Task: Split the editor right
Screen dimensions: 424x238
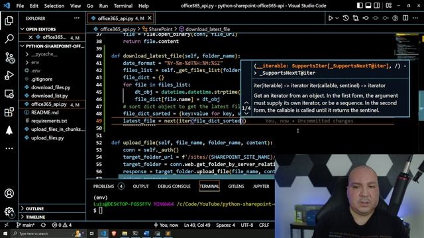Action: 405,18
